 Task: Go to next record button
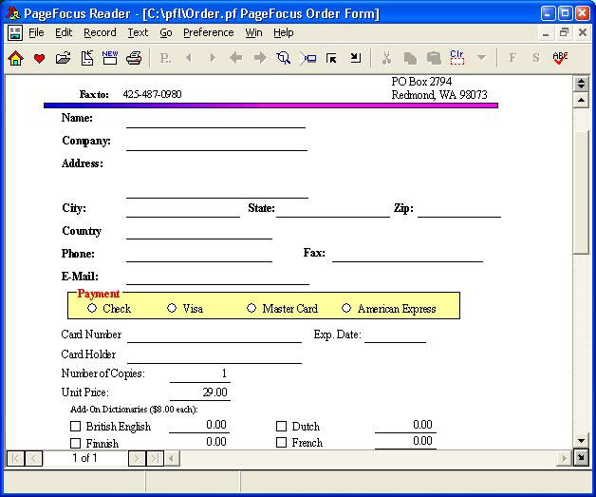137,458
